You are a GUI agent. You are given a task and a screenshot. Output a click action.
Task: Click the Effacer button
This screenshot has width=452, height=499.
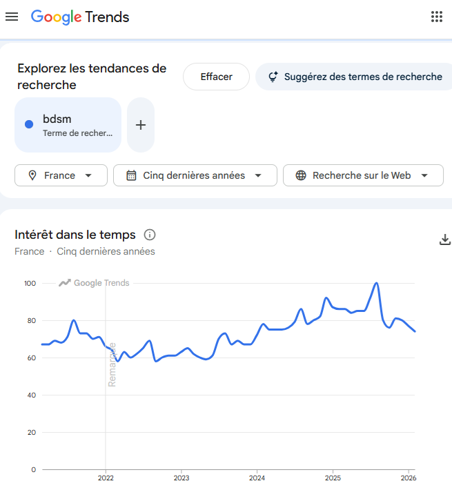pyautogui.click(x=216, y=77)
